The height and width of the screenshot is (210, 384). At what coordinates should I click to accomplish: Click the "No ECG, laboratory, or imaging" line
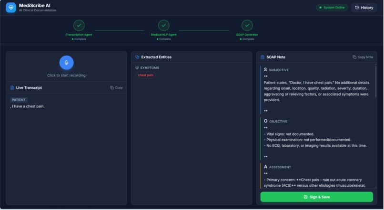tap(315, 145)
